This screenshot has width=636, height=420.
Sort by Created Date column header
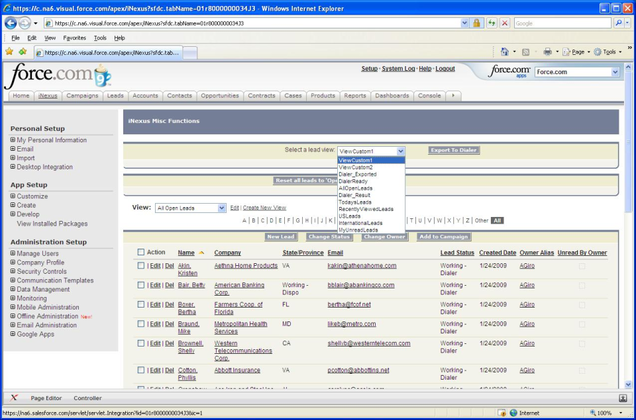(498, 252)
